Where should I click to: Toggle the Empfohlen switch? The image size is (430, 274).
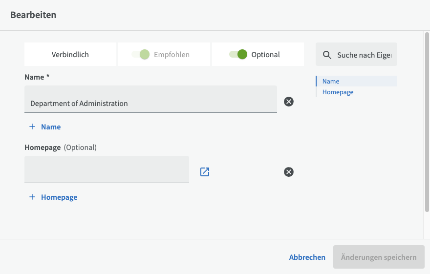pos(140,55)
